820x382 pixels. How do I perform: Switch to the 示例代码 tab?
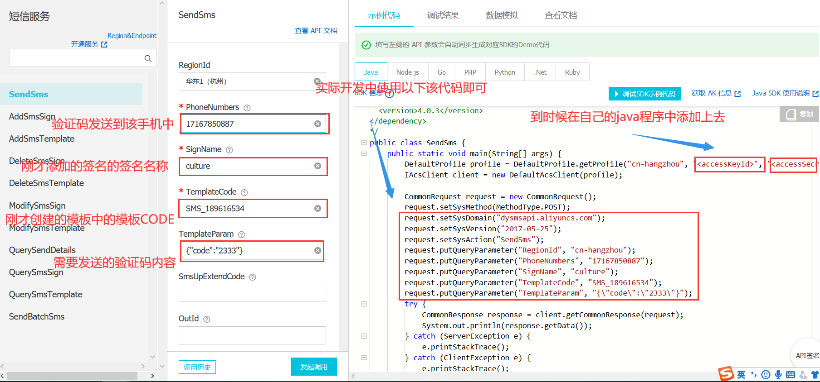click(384, 15)
